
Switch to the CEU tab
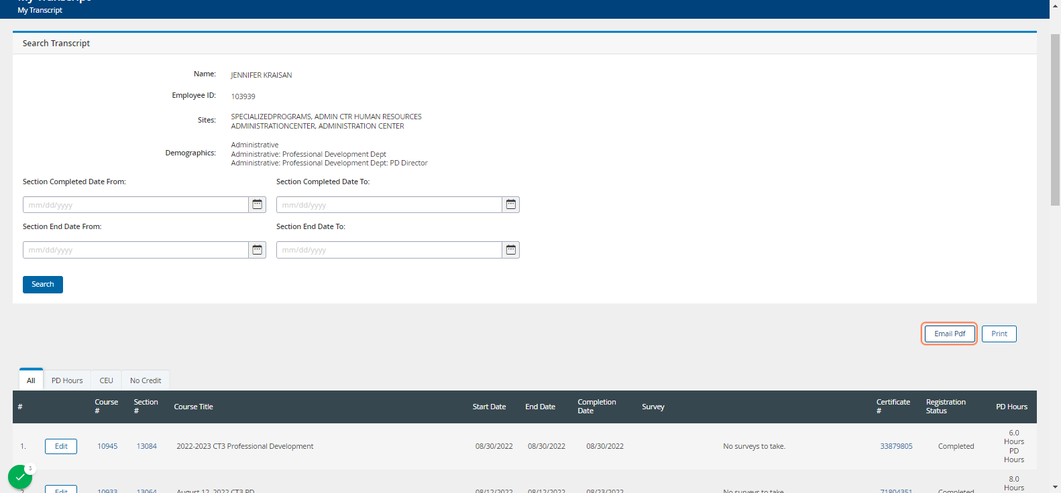pyautogui.click(x=106, y=380)
